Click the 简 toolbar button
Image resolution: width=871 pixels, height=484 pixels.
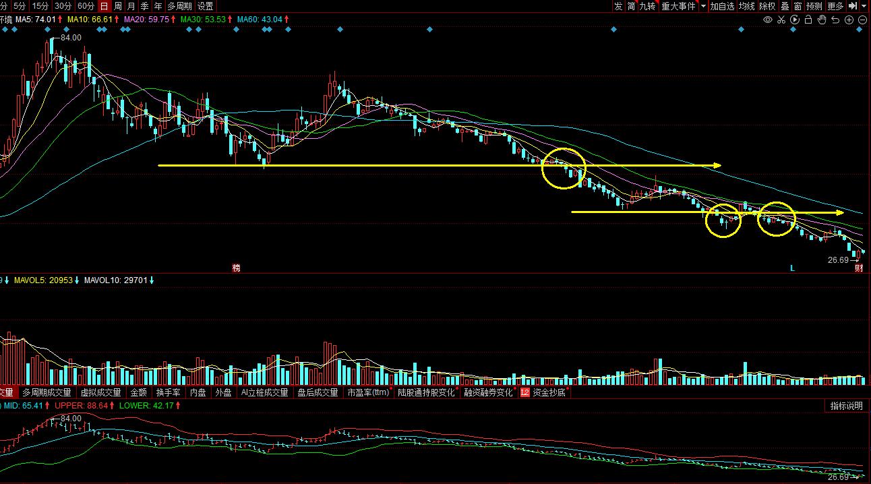click(x=631, y=6)
